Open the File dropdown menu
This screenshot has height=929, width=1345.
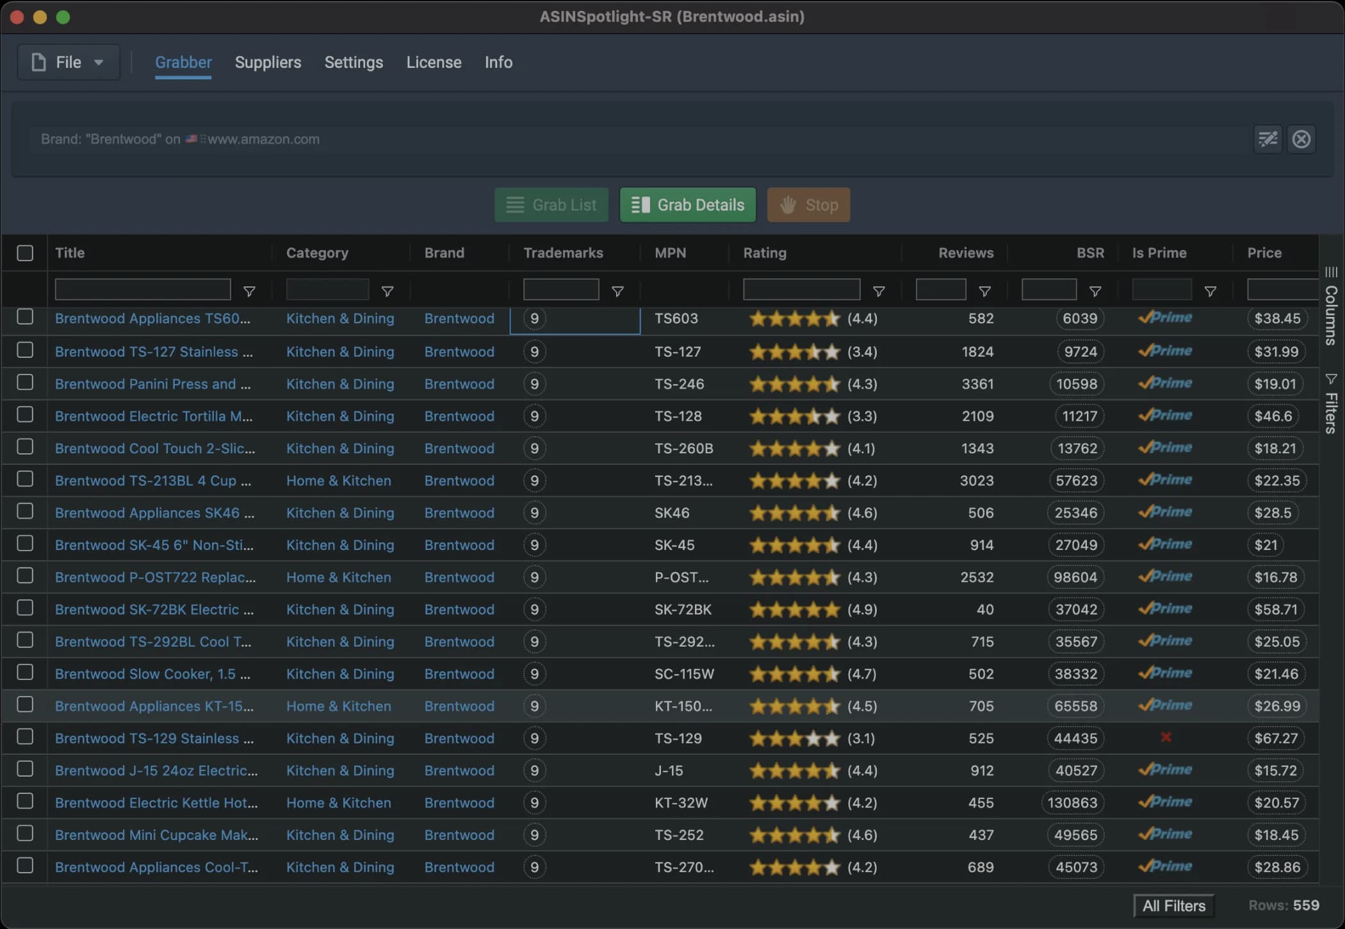67,61
